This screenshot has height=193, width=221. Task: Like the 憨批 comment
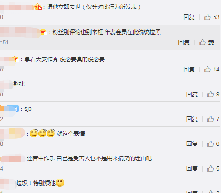tap(210, 94)
